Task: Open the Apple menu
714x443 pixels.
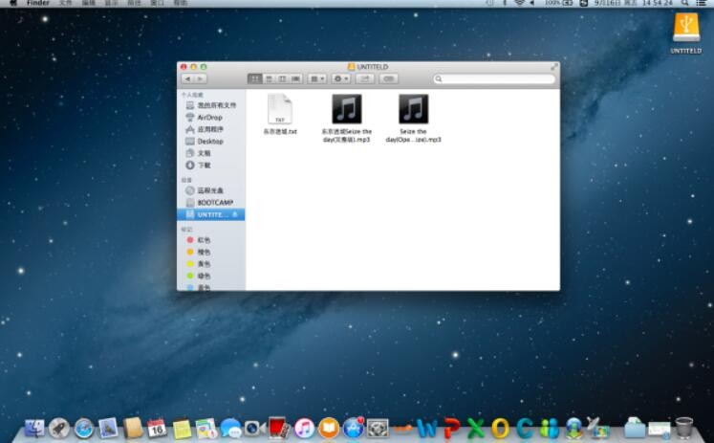Action: pos(12,4)
